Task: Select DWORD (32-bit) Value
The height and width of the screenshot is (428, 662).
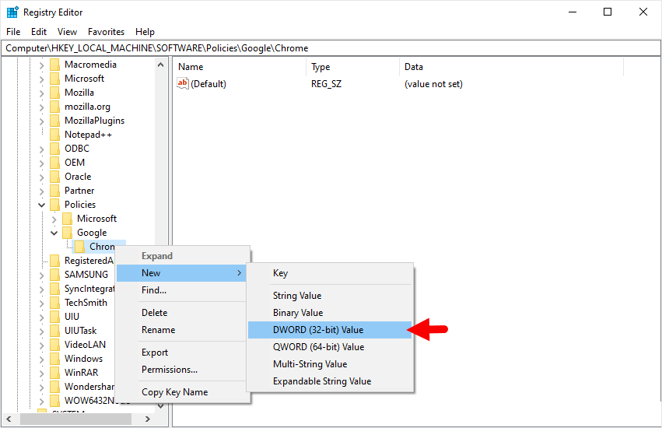Action: [x=330, y=330]
